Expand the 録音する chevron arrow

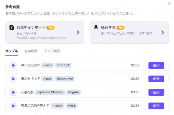[163, 32]
